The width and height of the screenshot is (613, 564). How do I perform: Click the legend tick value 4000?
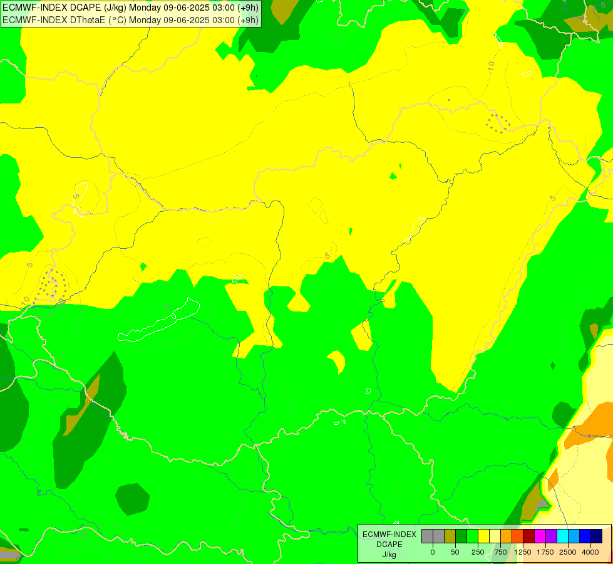point(590,552)
